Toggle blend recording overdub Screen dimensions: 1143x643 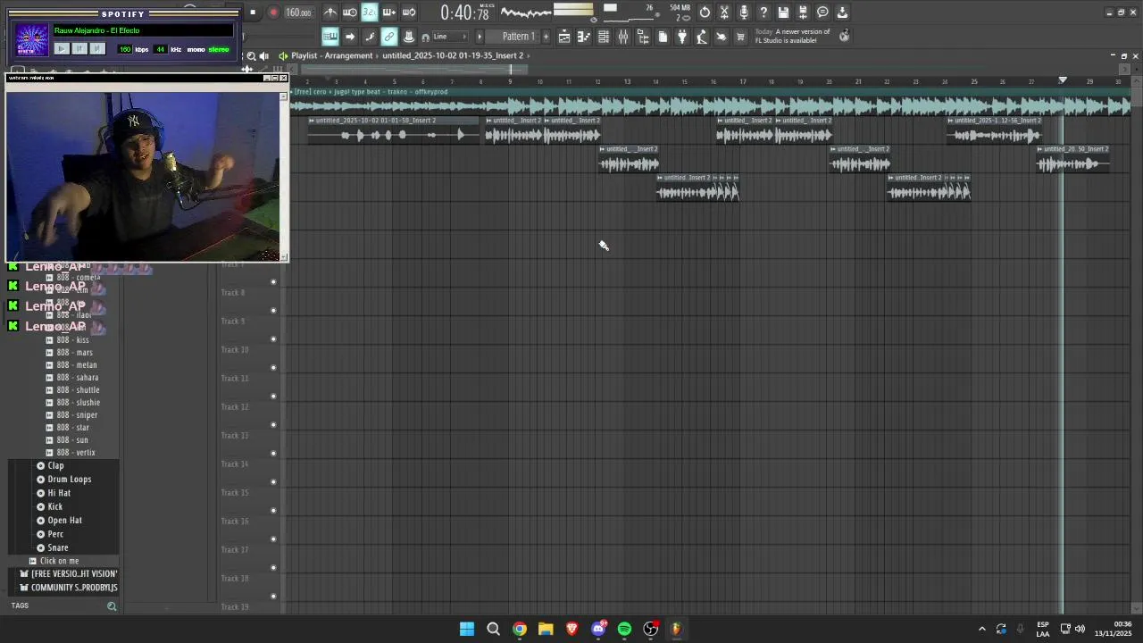(x=389, y=13)
